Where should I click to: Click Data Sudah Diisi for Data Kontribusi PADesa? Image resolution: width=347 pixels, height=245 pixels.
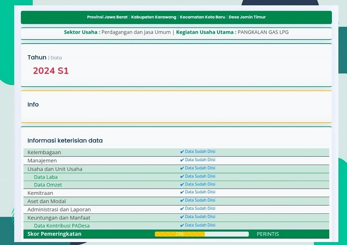point(200,225)
